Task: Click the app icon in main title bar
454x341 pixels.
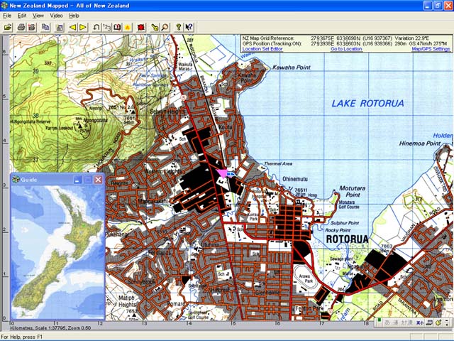Action: 4,5
